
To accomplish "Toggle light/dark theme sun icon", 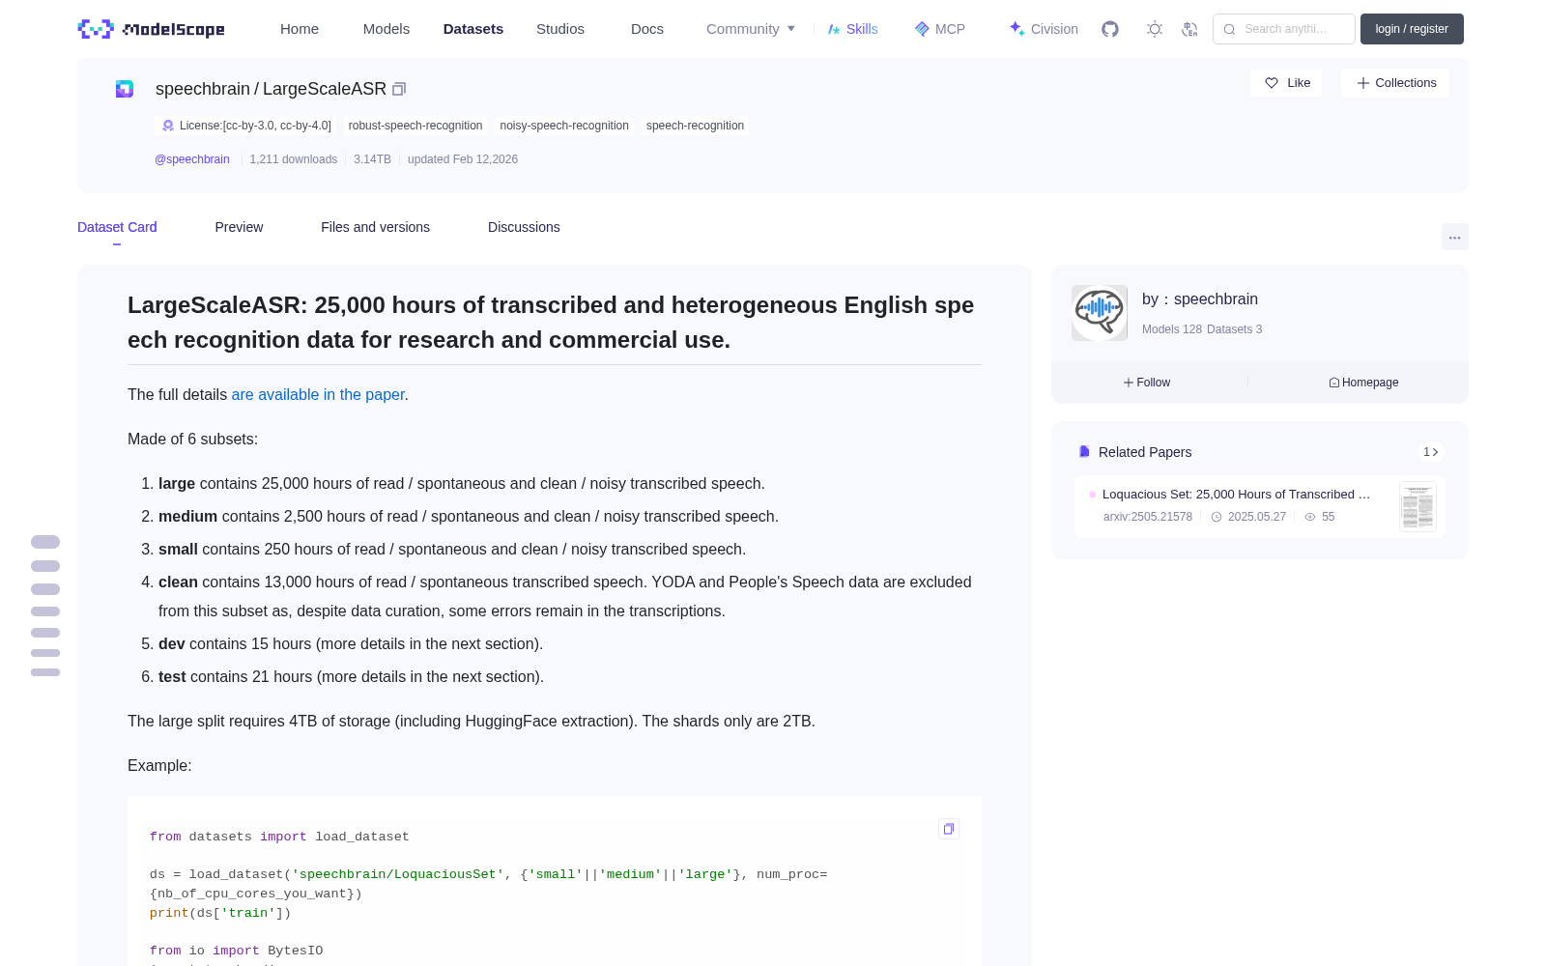I will (1154, 29).
